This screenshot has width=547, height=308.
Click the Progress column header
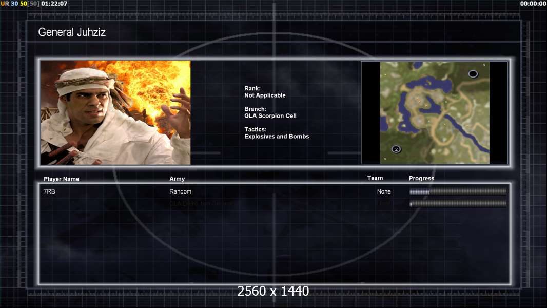pos(421,178)
